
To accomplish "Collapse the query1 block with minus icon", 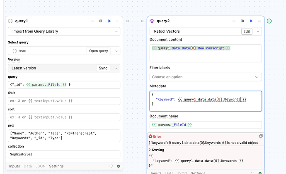I will click(x=92, y=21).
